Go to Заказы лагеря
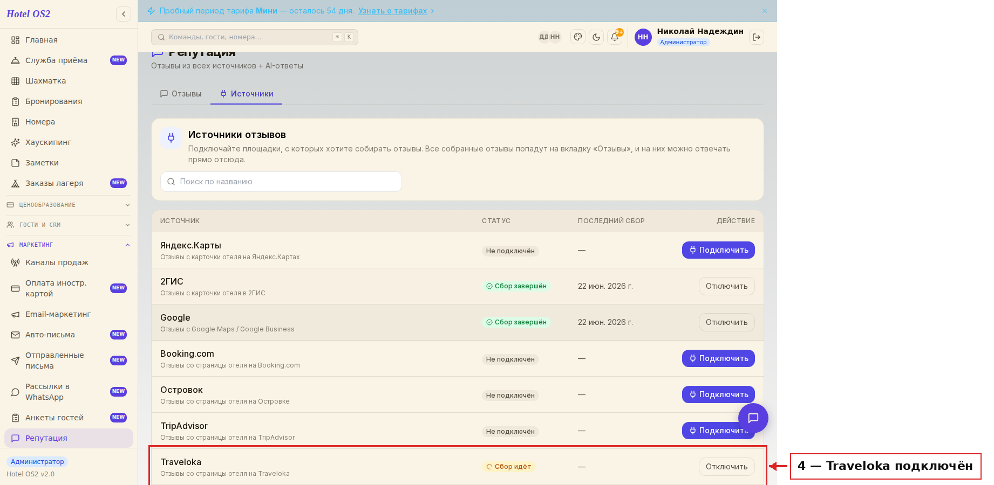Viewport: 994px width, 485px height. point(69,183)
